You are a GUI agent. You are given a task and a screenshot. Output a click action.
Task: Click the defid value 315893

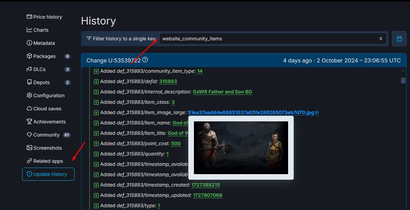pos(168,81)
